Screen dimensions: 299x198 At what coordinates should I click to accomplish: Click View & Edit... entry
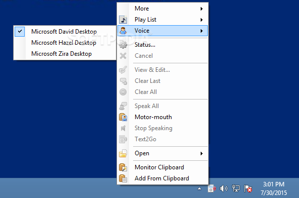tap(163, 70)
